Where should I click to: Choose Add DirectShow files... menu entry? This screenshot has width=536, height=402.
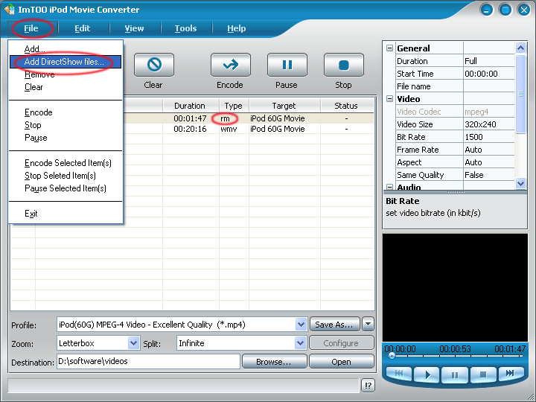(66, 62)
